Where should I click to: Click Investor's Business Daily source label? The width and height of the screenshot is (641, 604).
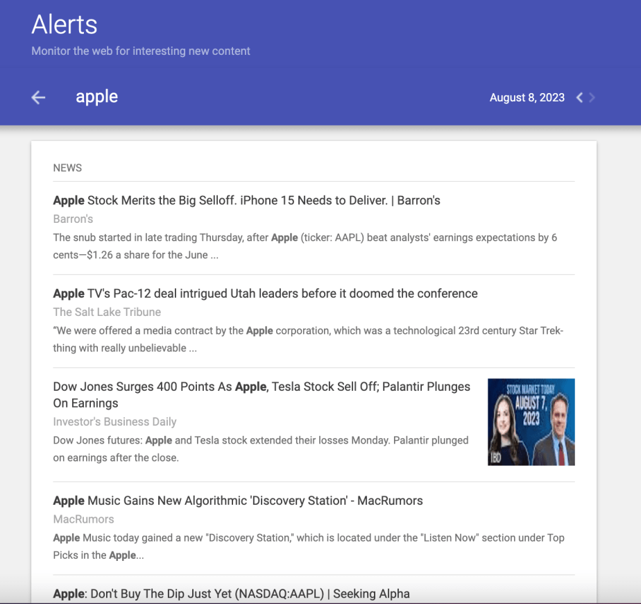(114, 421)
